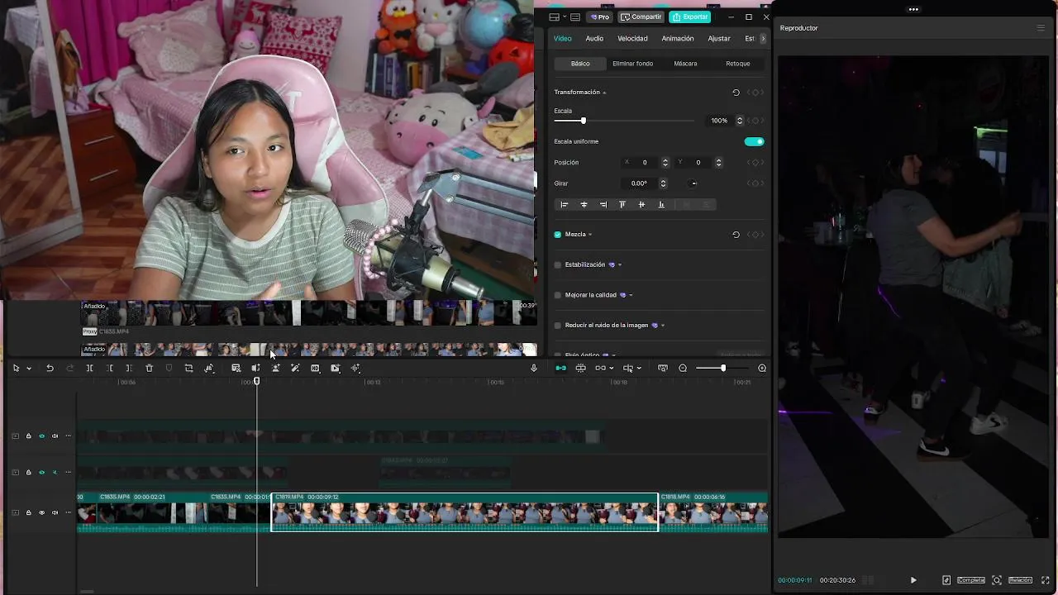The image size is (1058, 595).
Task: Switch to the Ajustar tab
Action: click(719, 39)
